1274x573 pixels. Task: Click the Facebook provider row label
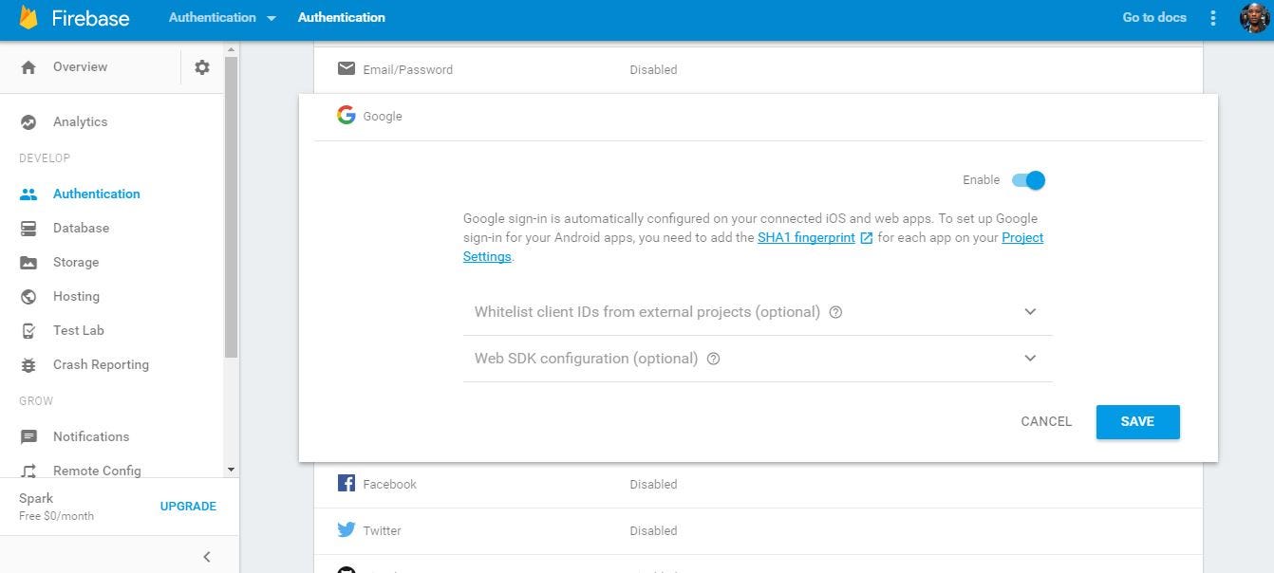click(389, 484)
